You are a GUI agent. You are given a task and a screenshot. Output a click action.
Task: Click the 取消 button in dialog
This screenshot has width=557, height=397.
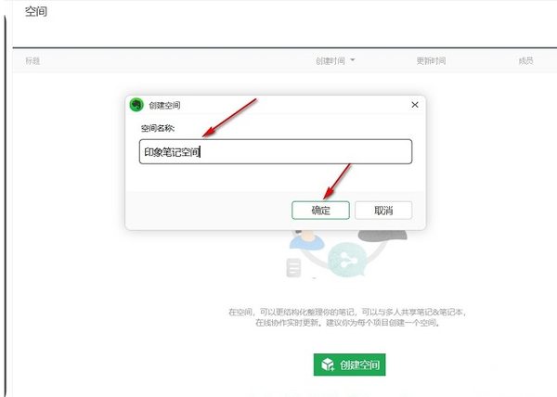383,211
